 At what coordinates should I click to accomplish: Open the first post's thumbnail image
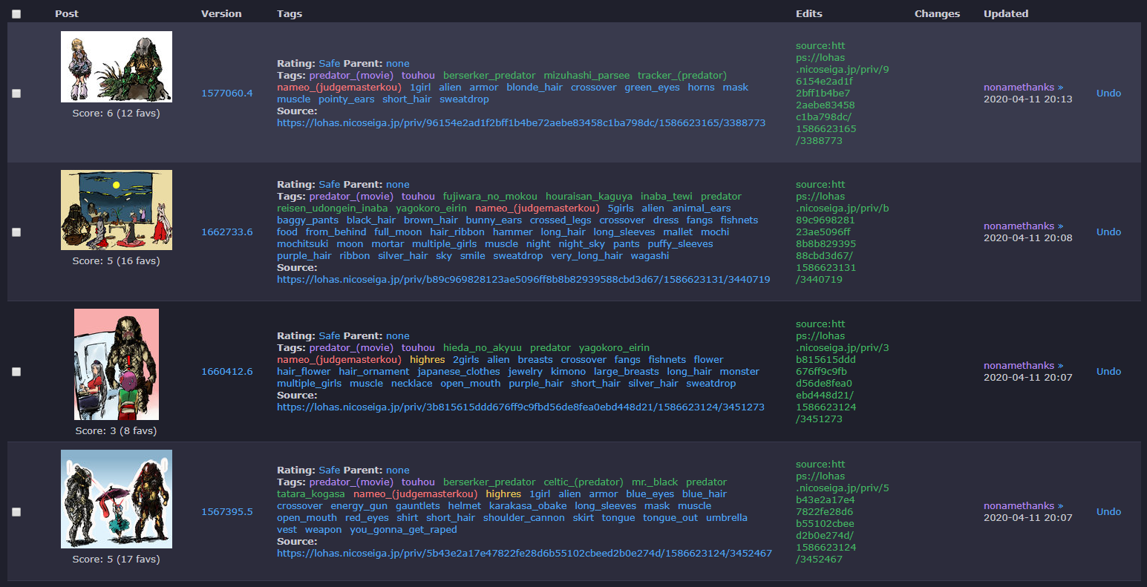pos(116,67)
